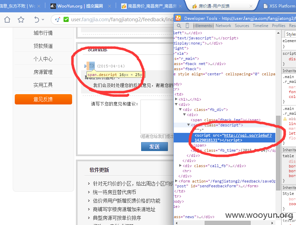This screenshot has width=296, height=225.
Task: Click feedback date (2015-04-14)
Action: (x=111, y=66)
